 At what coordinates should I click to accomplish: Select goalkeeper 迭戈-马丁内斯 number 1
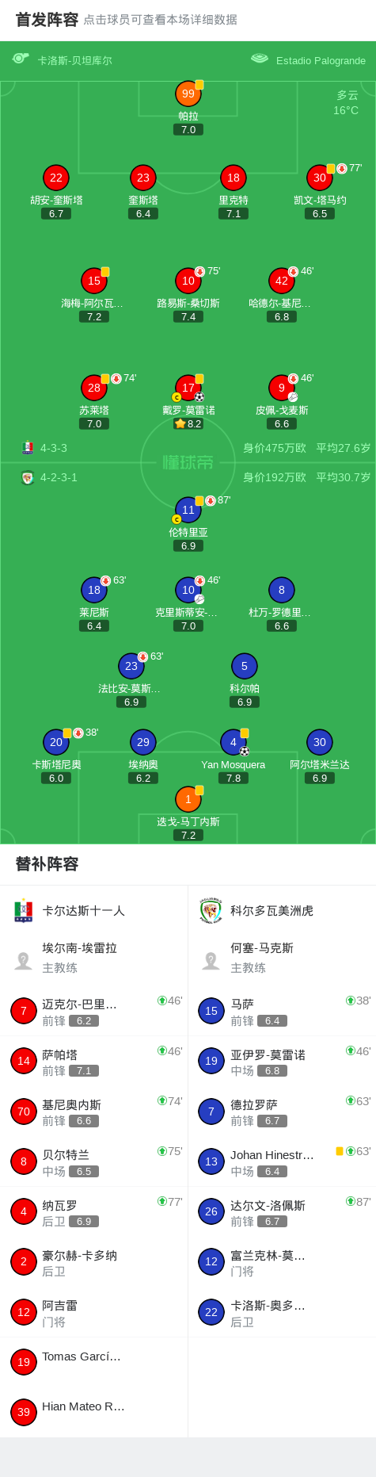(188, 799)
